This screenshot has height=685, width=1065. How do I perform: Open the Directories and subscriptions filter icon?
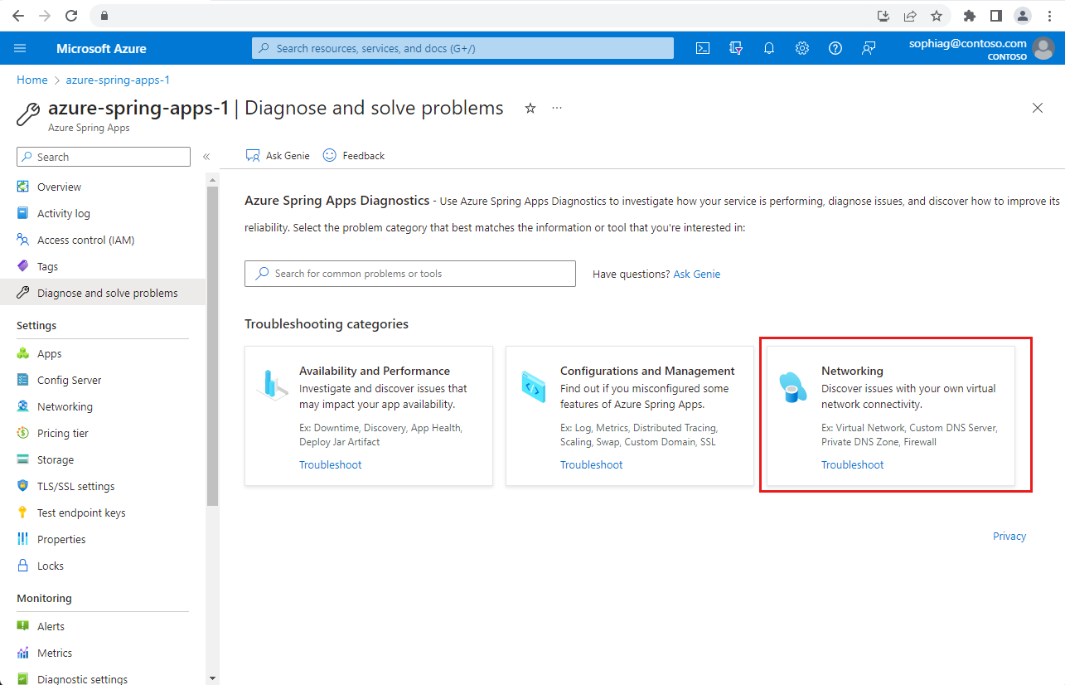pos(735,48)
